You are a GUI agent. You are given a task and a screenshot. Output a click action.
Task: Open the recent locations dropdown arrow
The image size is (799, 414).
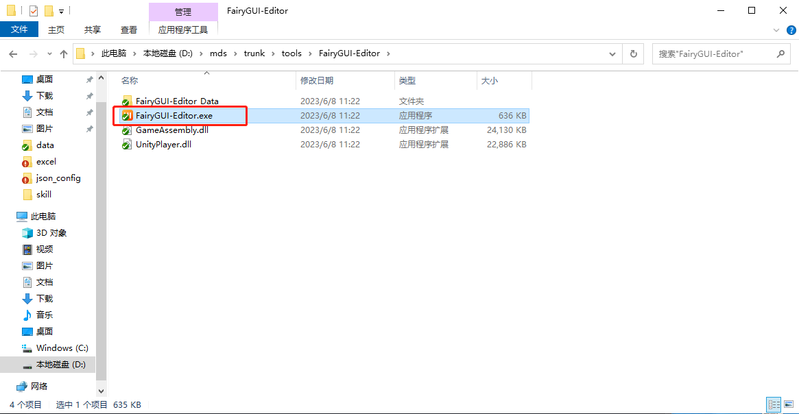[x=49, y=53]
